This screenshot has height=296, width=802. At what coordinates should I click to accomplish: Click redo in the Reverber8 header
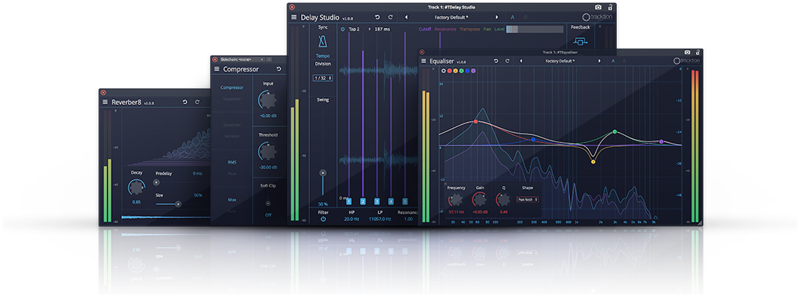tap(198, 102)
